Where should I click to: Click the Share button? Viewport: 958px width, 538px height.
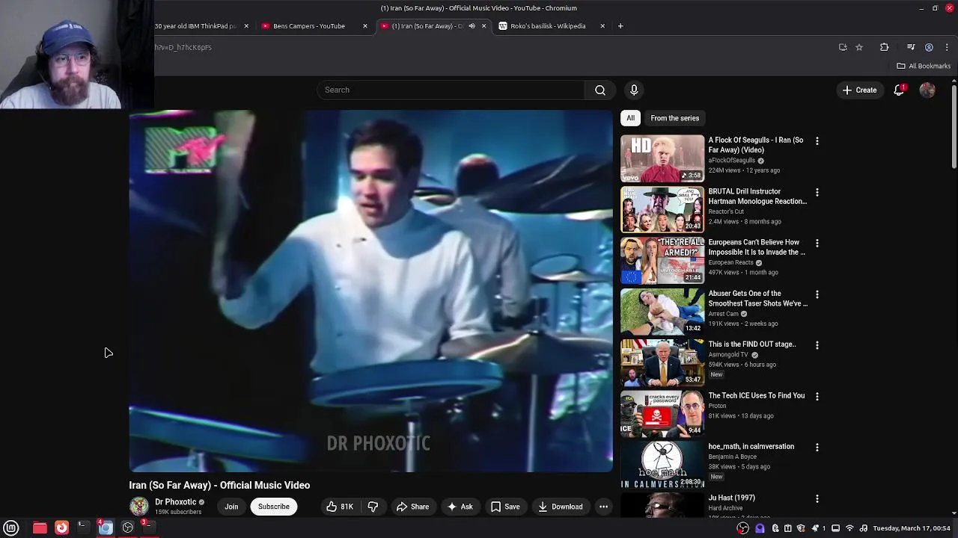(x=412, y=507)
